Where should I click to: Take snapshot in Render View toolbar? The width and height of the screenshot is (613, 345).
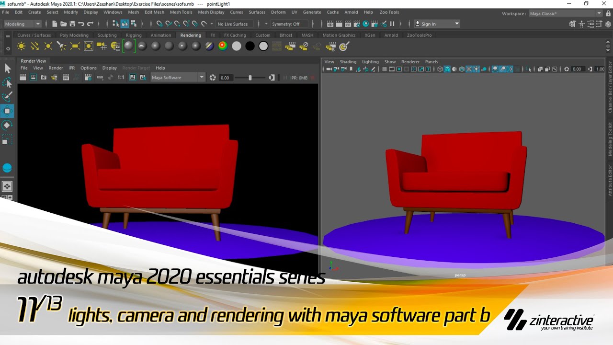(44, 77)
